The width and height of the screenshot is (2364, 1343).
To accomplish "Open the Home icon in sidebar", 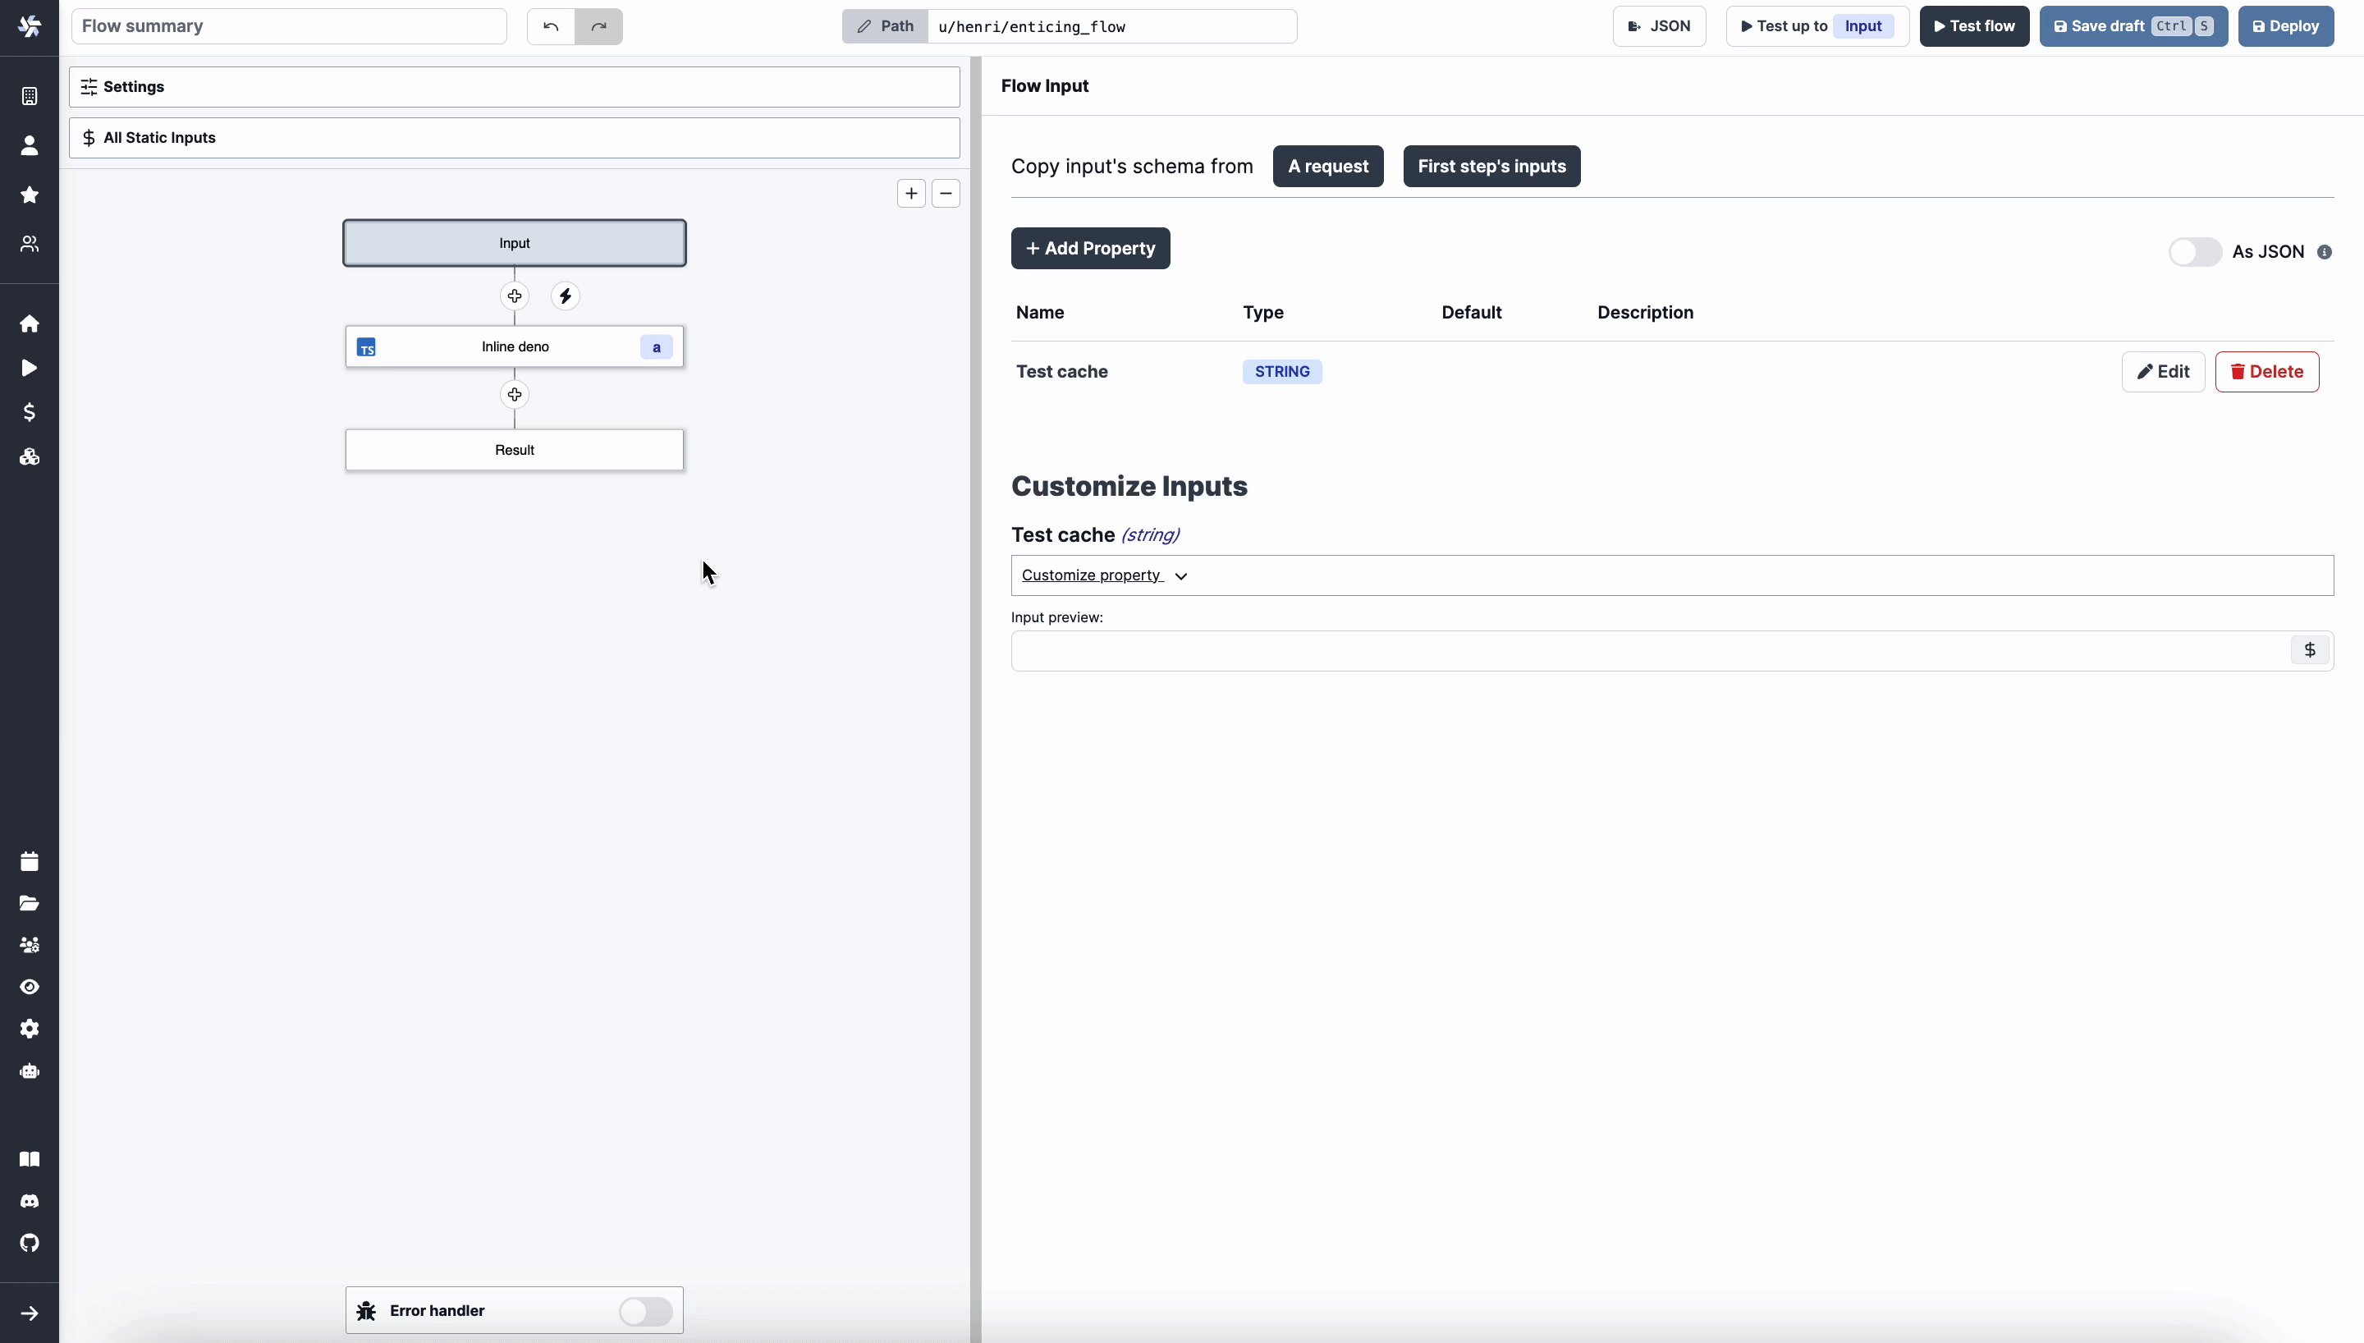I will 30,323.
